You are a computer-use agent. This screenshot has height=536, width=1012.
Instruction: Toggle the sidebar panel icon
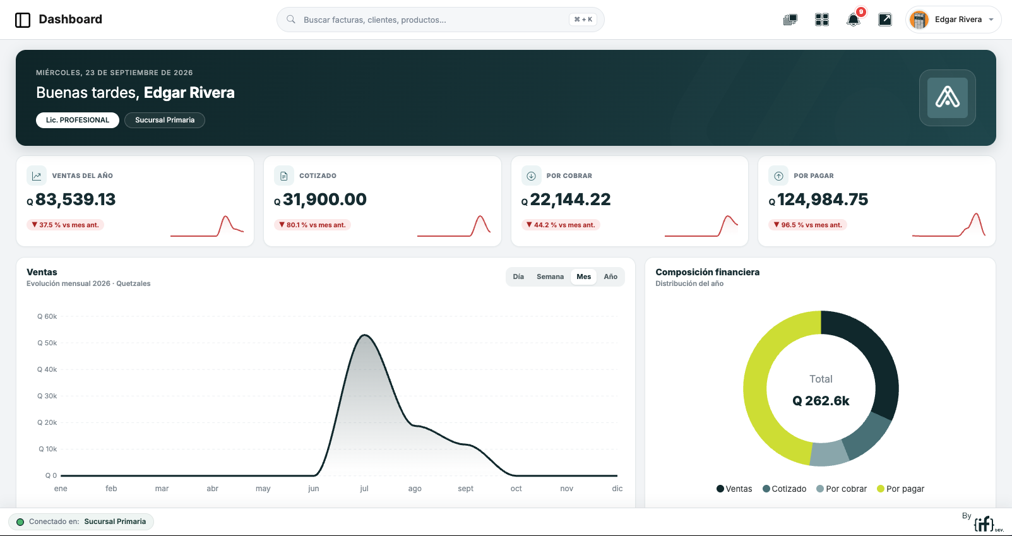click(x=23, y=20)
